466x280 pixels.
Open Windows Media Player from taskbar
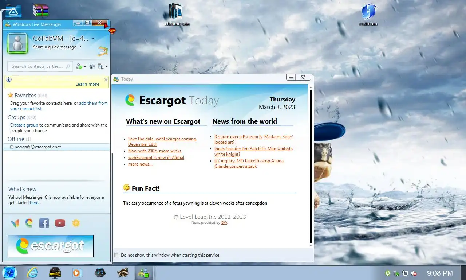pyautogui.click(x=77, y=273)
